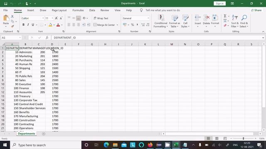
Task: Switch to the Data ribbon tab
Action: click(92, 10)
